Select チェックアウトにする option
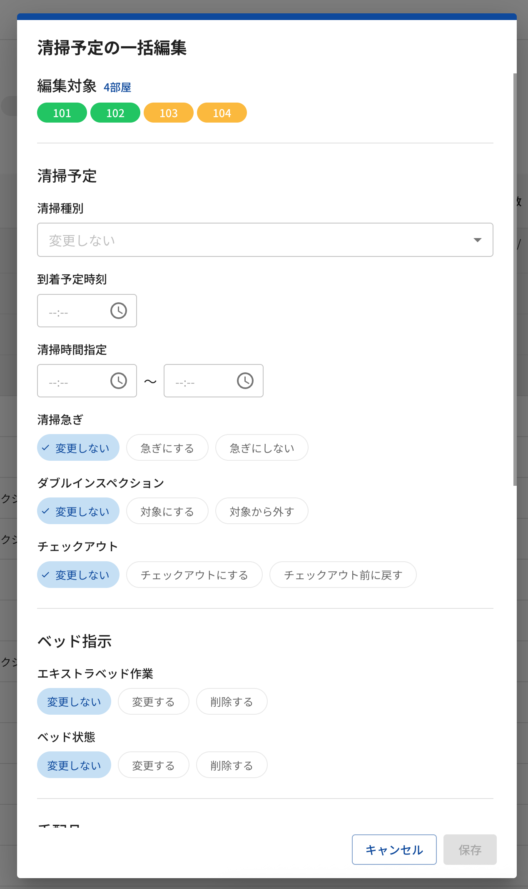This screenshot has height=889, width=528. (x=194, y=575)
